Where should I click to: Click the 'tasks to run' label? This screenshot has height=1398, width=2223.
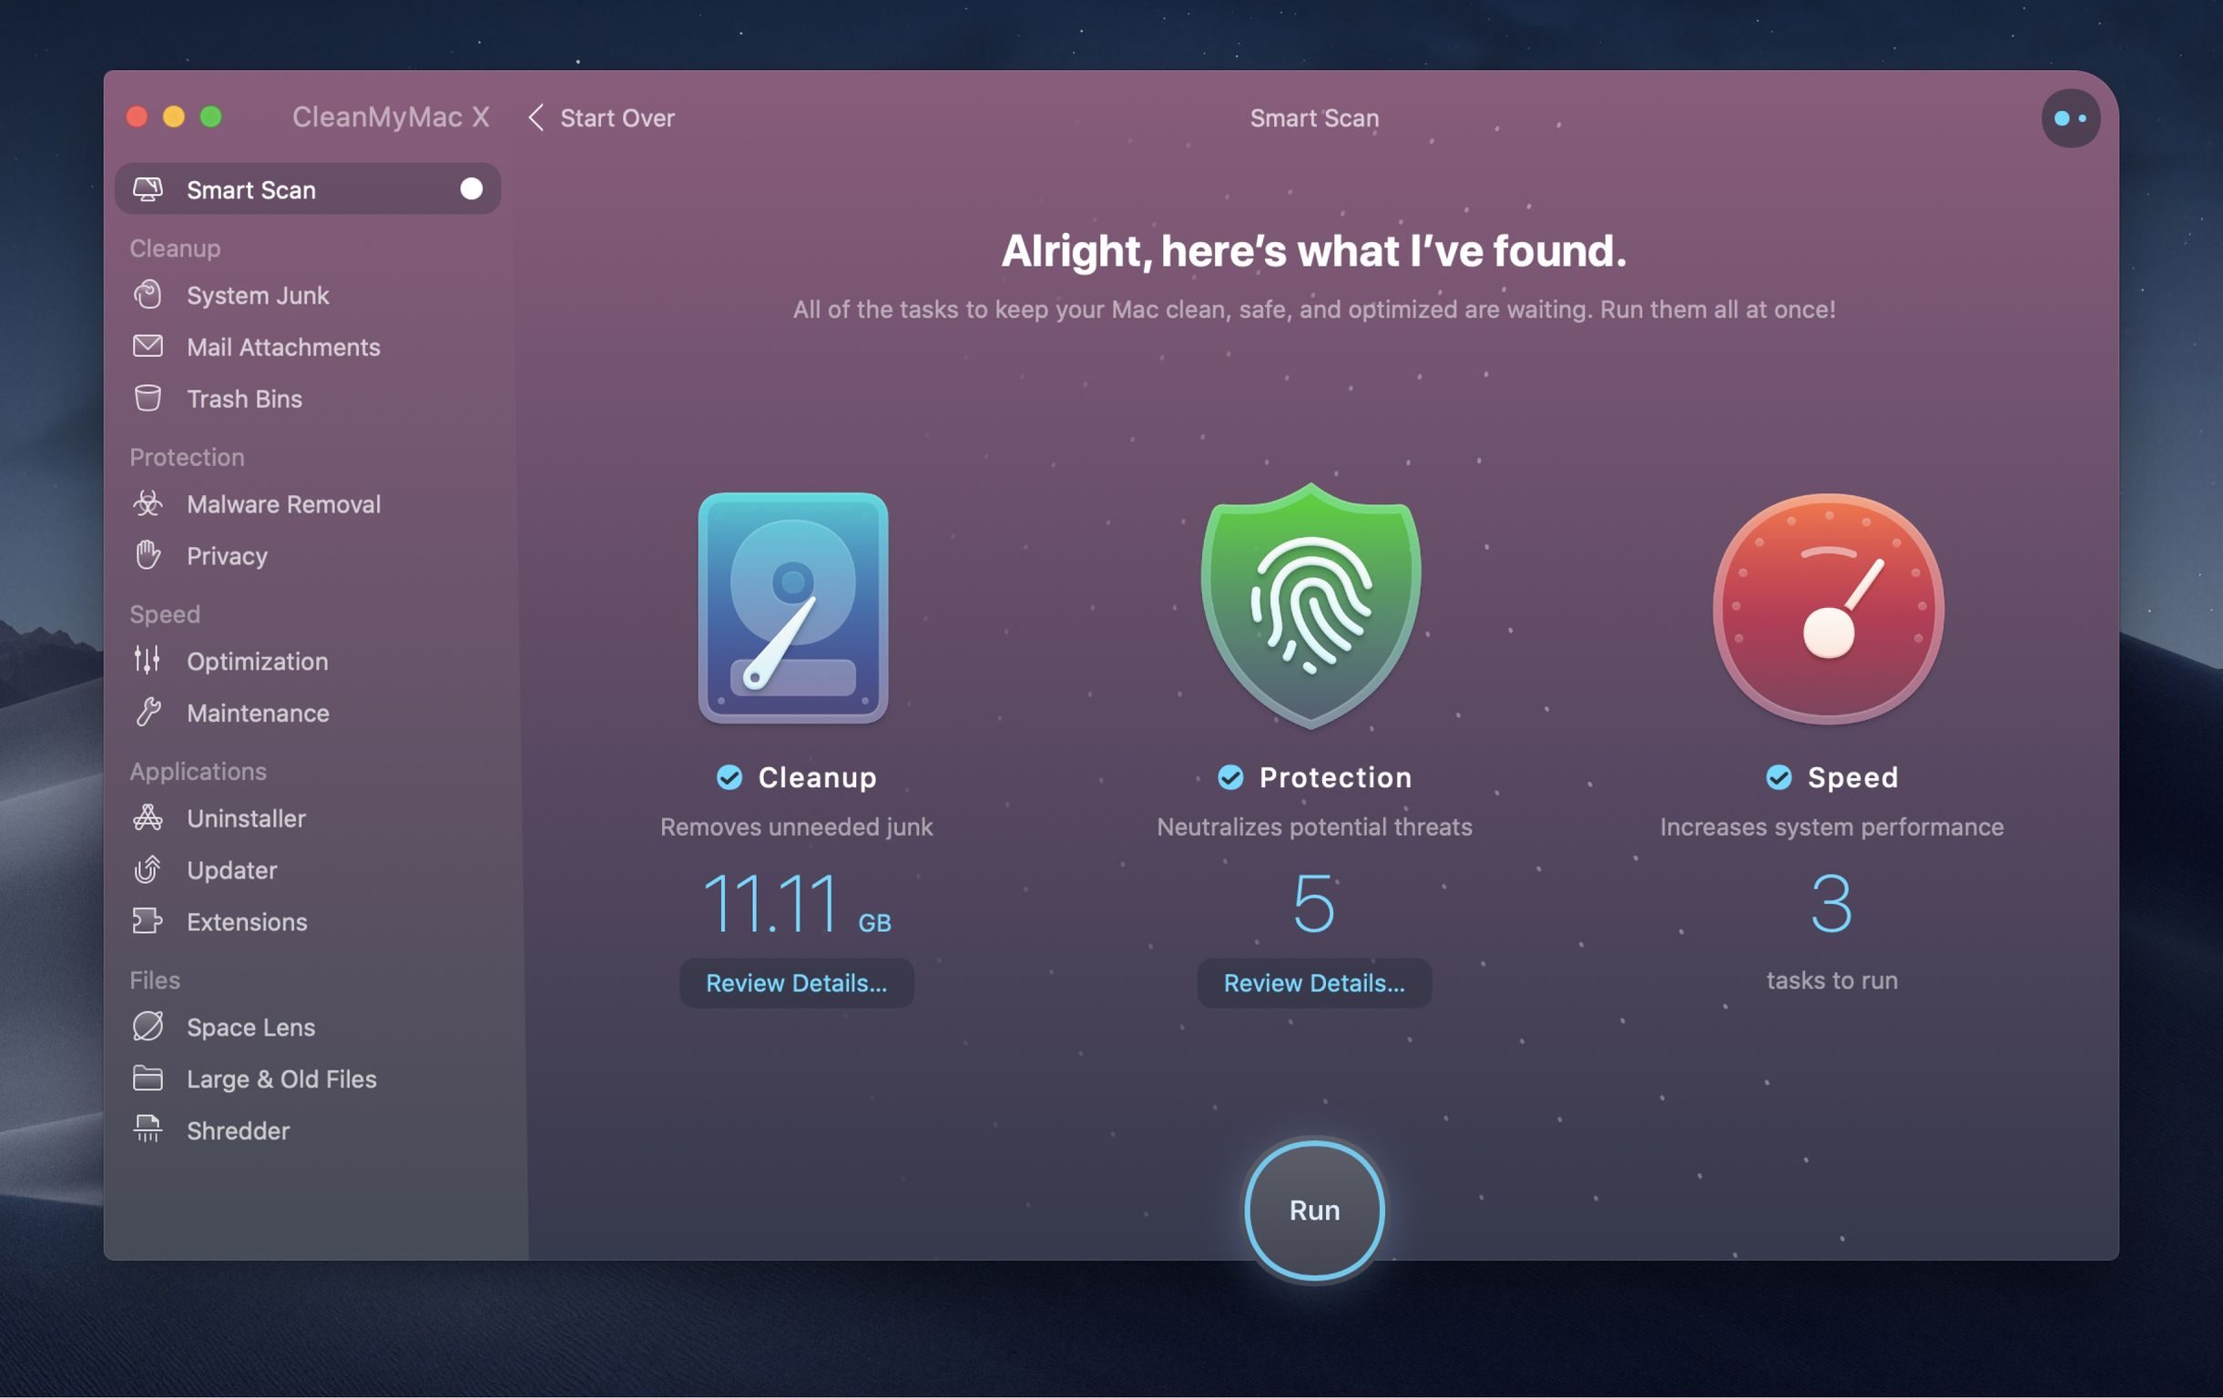pos(1831,980)
